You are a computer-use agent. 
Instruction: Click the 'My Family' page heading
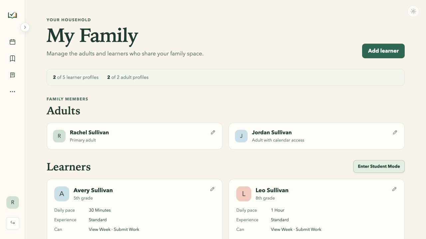click(92, 36)
